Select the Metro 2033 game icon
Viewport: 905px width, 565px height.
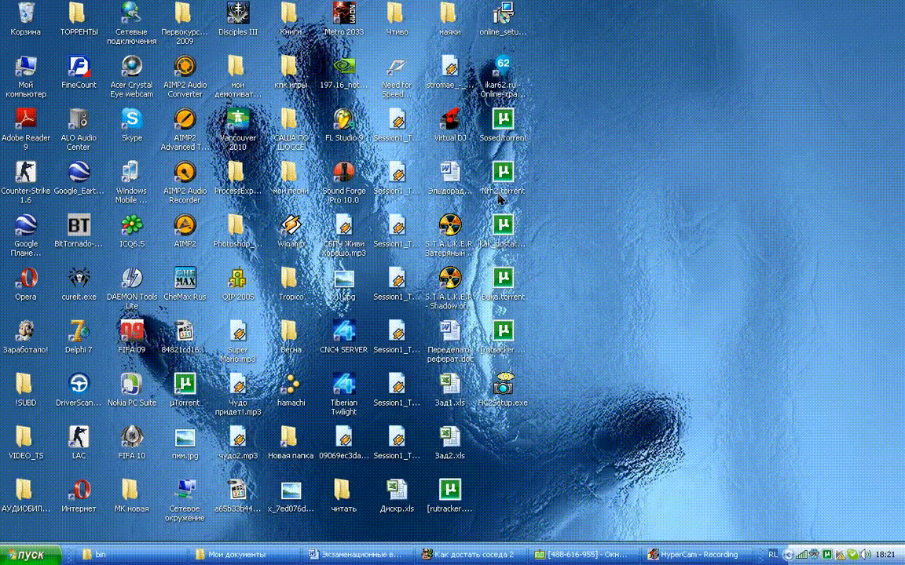point(343,14)
